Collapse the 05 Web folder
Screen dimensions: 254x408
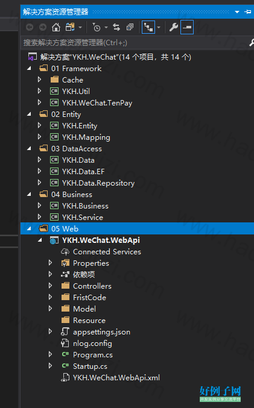29,229
